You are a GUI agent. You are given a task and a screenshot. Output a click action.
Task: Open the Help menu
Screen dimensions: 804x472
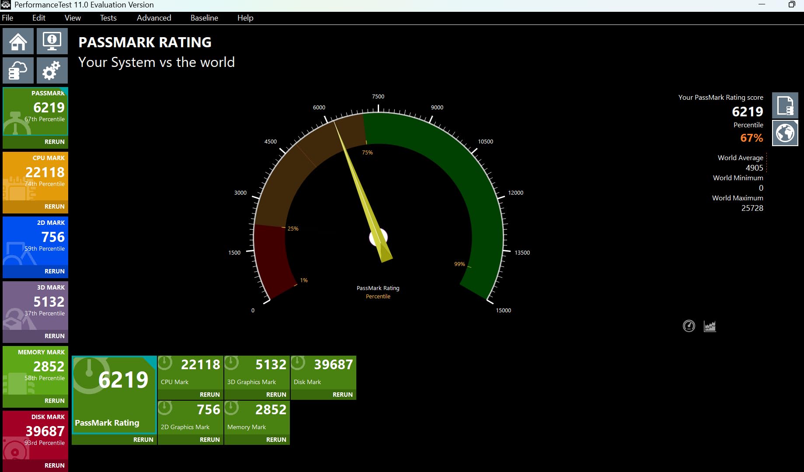click(245, 18)
